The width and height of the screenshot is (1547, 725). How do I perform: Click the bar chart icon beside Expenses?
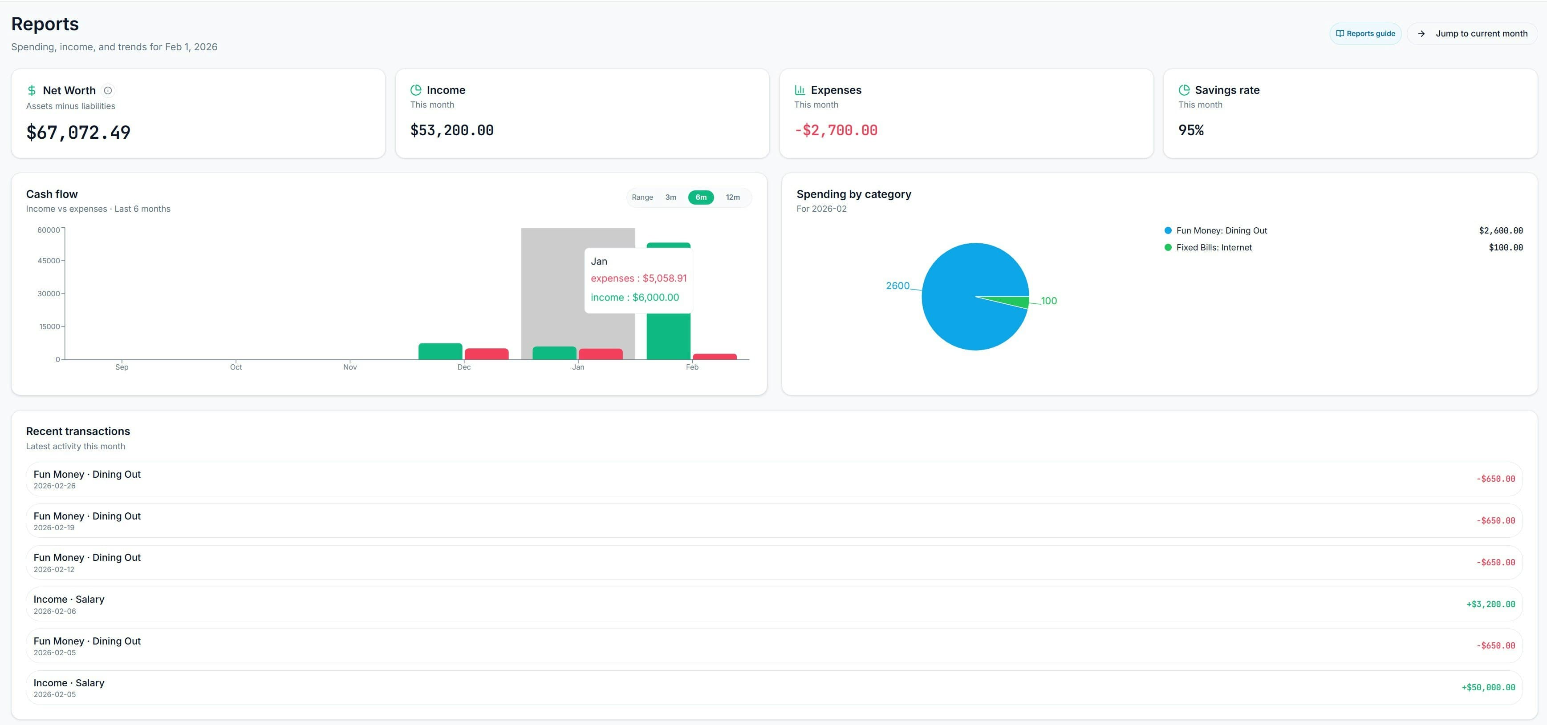point(800,89)
